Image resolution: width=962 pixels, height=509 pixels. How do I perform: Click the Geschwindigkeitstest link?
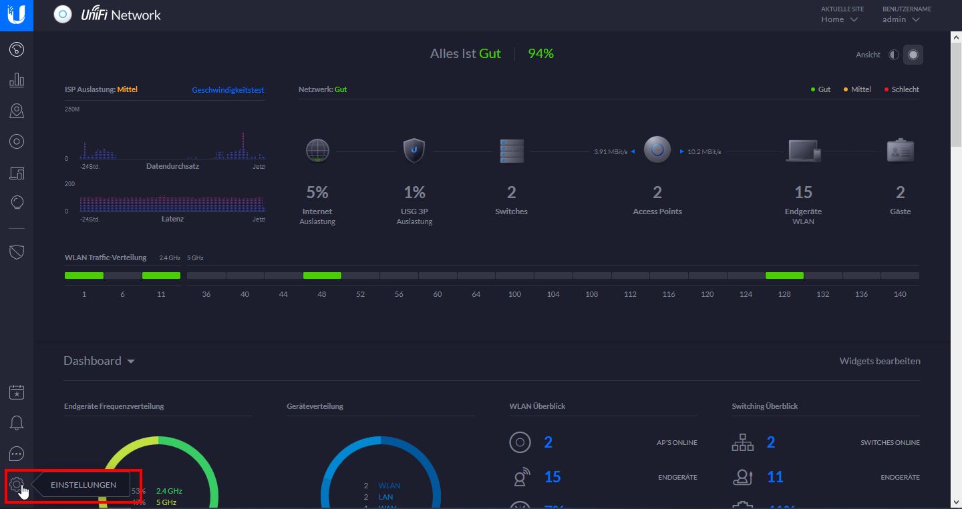228,89
